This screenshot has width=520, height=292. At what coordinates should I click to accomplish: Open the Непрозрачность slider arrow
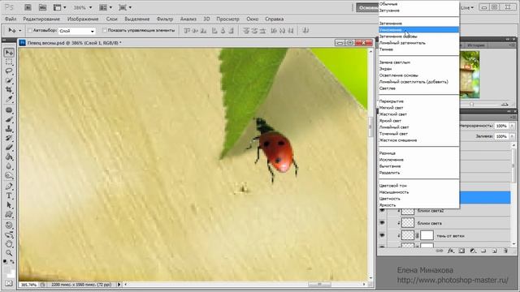512,126
